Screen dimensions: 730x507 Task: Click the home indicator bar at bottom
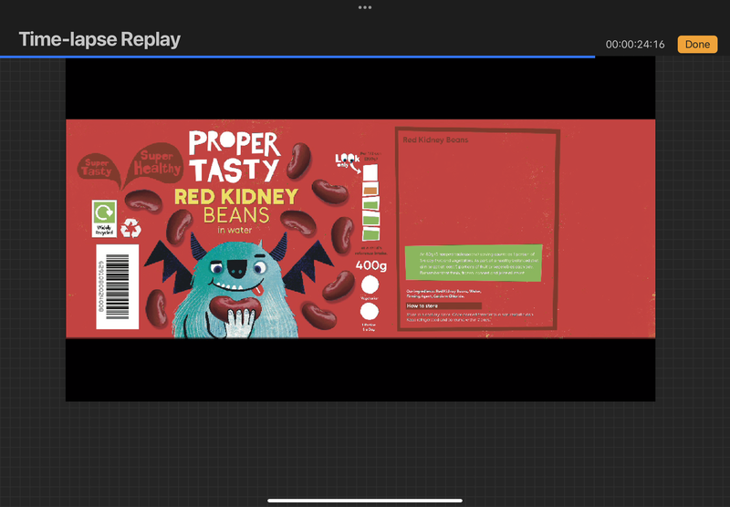coord(365,499)
